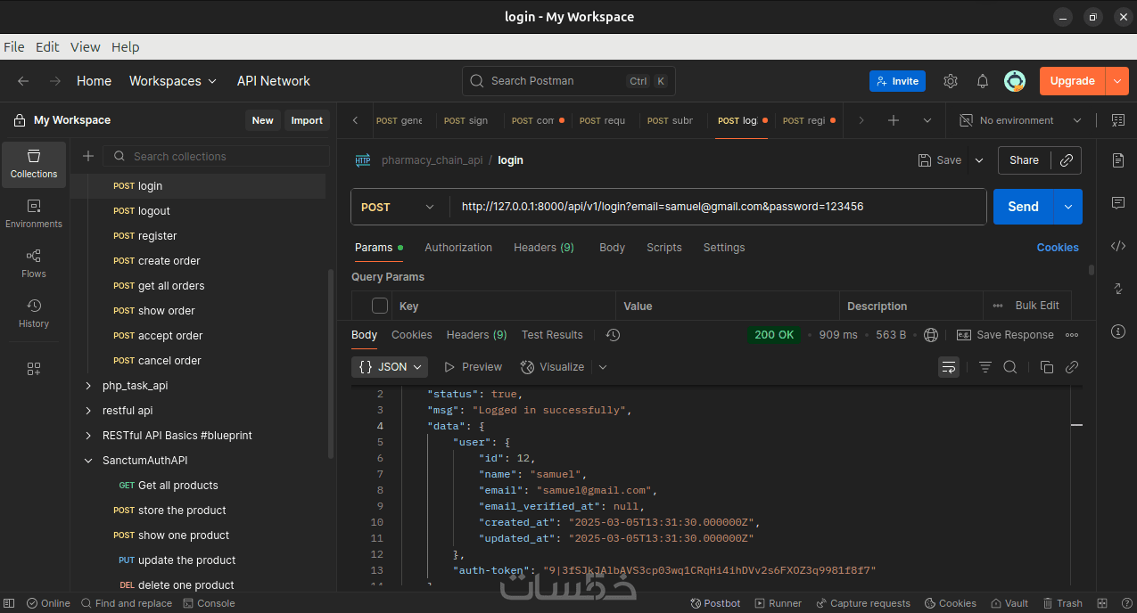Toggle wrap lines in response body
1137x613 pixels.
point(949,367)
